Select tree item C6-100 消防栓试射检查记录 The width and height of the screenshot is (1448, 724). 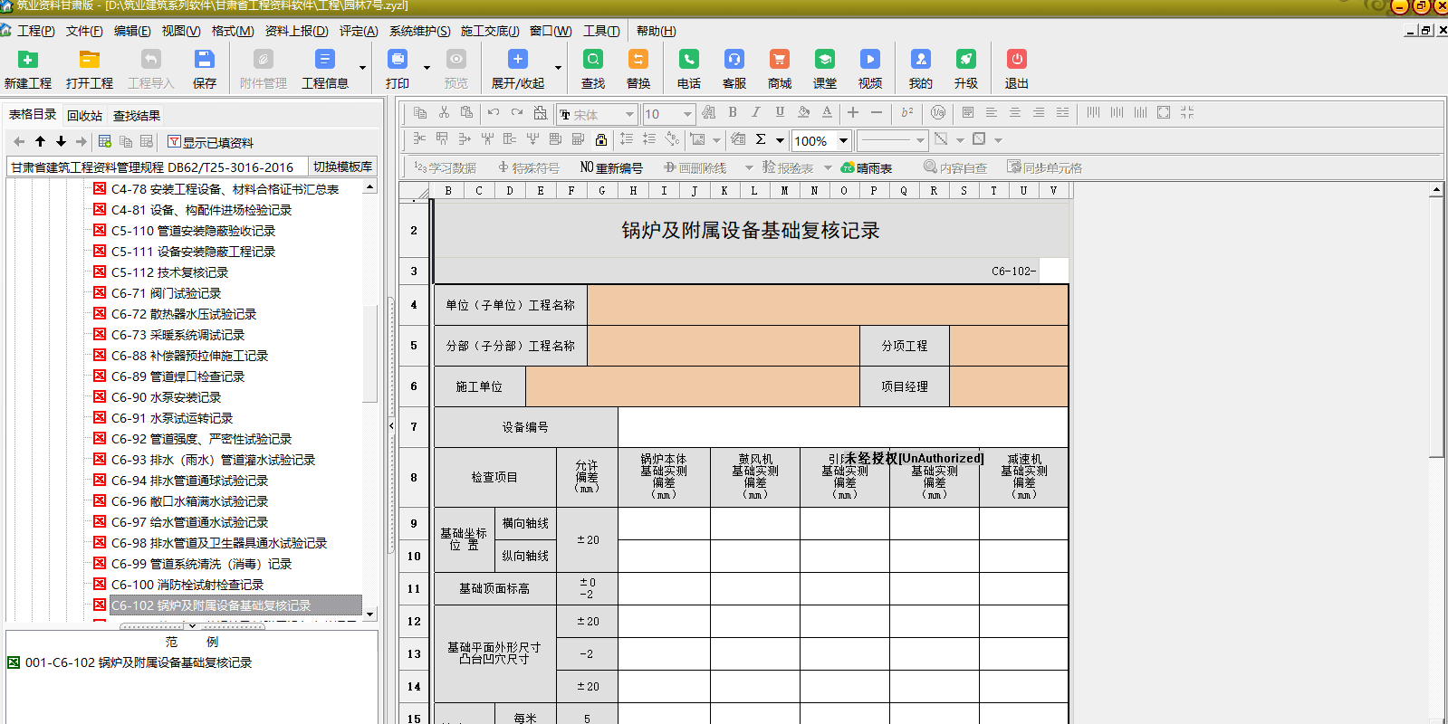click(x=187, y=585)
